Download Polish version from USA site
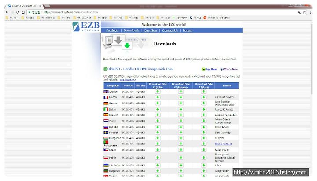Screen dimensions: 317x181 [x=158, y=158]
